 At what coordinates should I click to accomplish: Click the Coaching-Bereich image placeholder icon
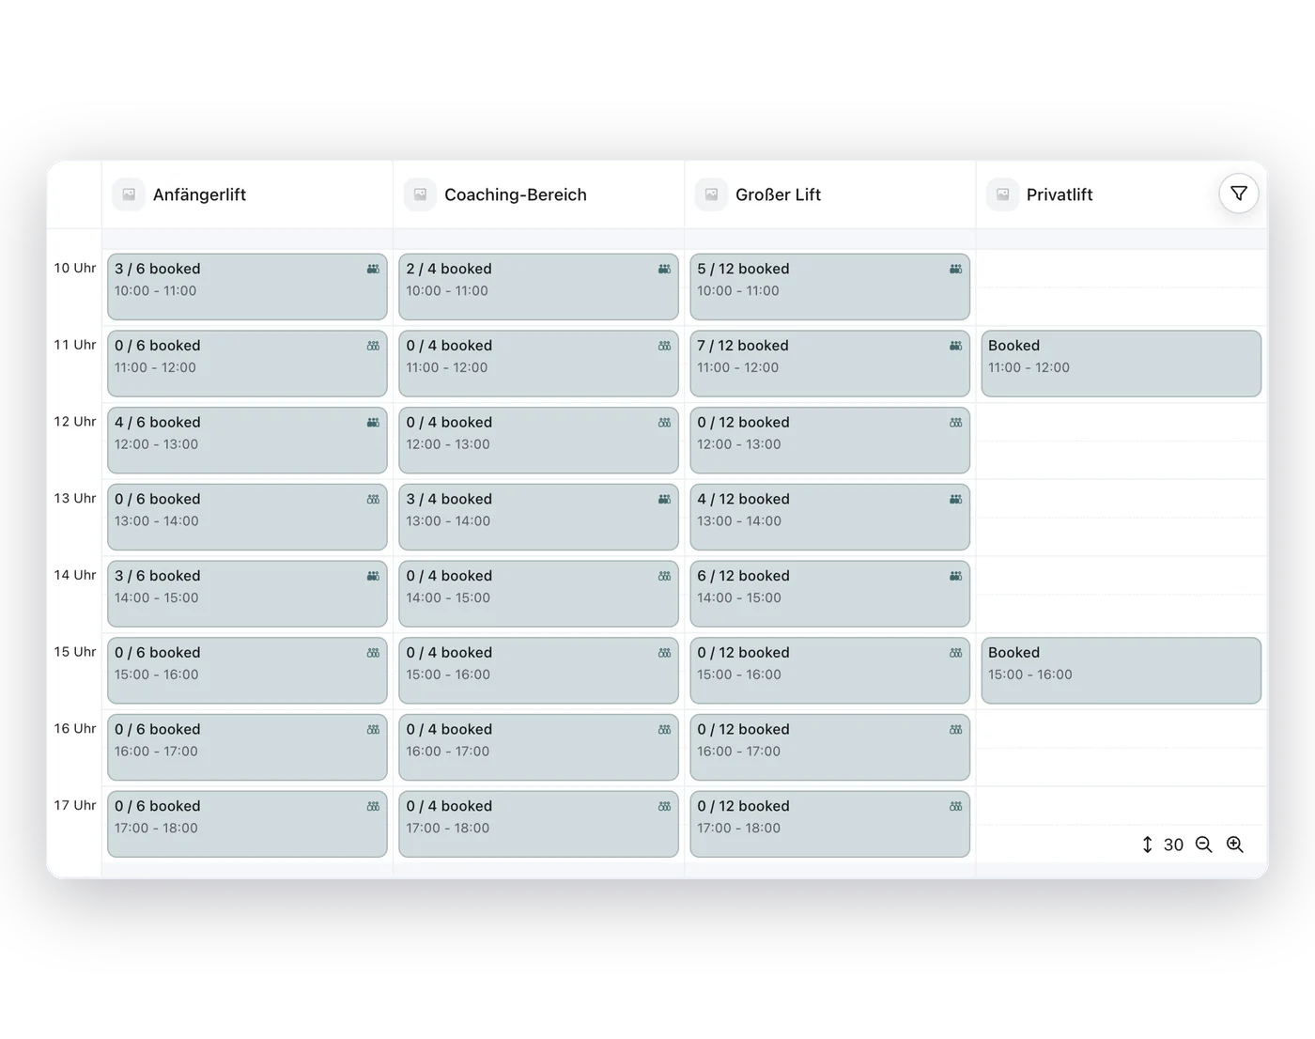pyautogui.click(x=420, y=194)
